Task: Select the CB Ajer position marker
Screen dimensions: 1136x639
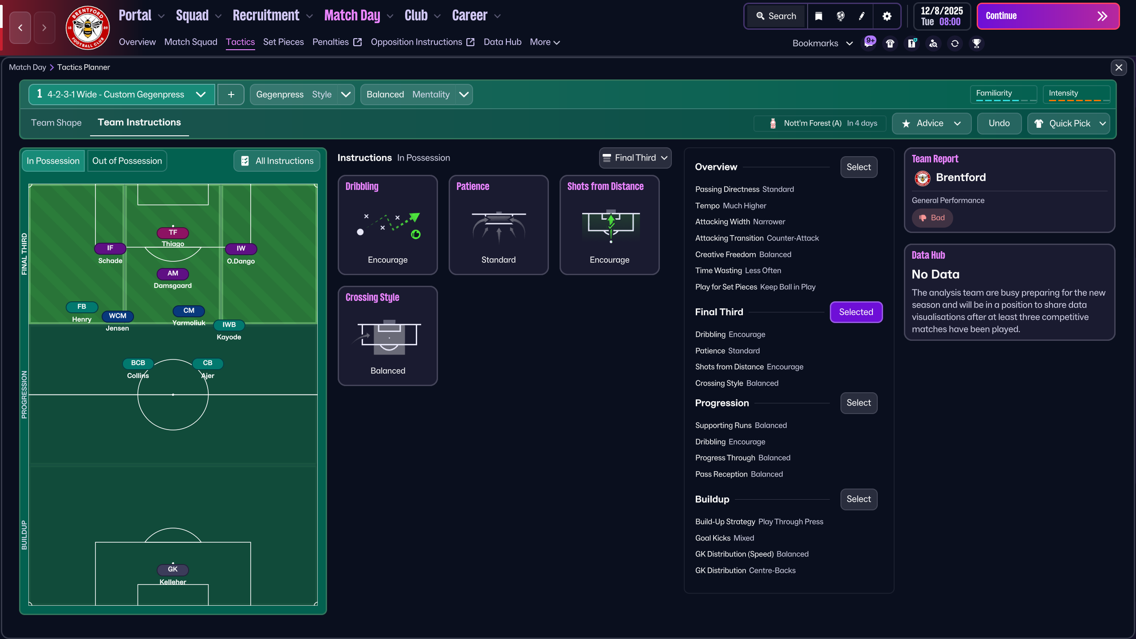Action: (x=208, y=363)
